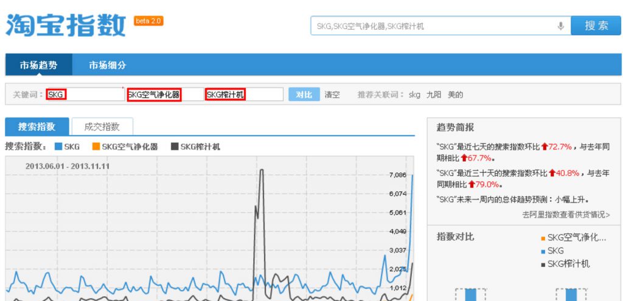
Task: Click the 4,049 axis value
Action: (x=398, y=232)
